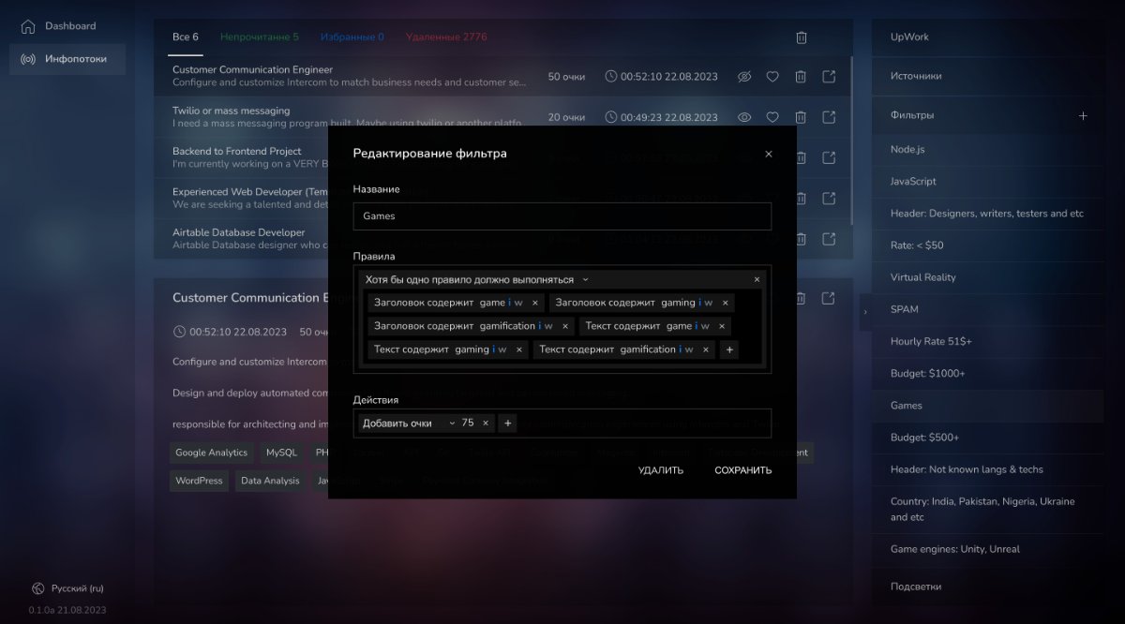Click the СОХРАНИТЬ button
This screenshot has width=1125, height=624.
point(742,470)
